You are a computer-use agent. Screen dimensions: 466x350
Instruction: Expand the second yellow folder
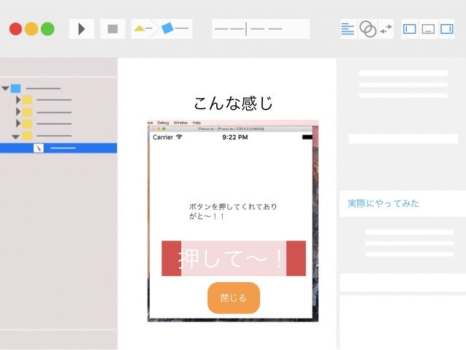coord(18,112)
